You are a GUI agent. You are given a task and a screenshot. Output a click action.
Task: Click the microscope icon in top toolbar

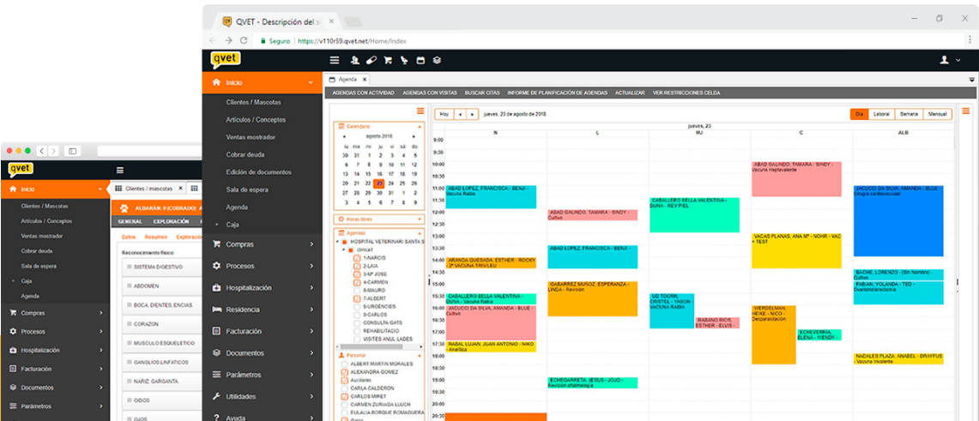pos(404,60)
